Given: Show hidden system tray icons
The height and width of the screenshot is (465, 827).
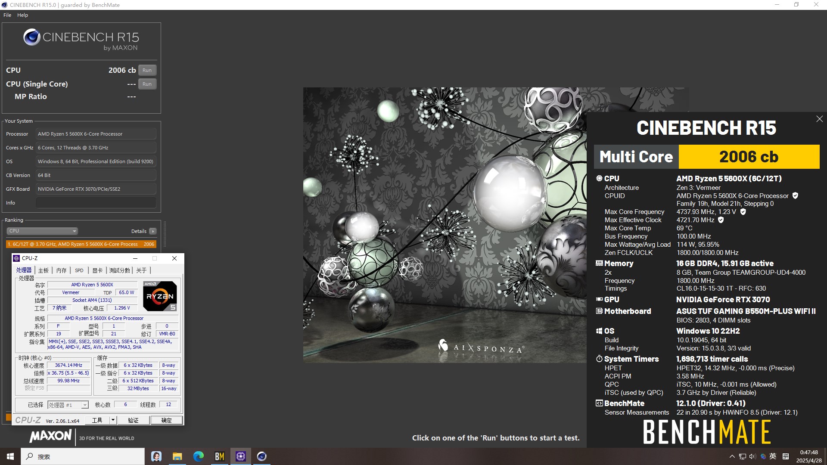Looking at the screenshot, I should click(x=732, y=456).
